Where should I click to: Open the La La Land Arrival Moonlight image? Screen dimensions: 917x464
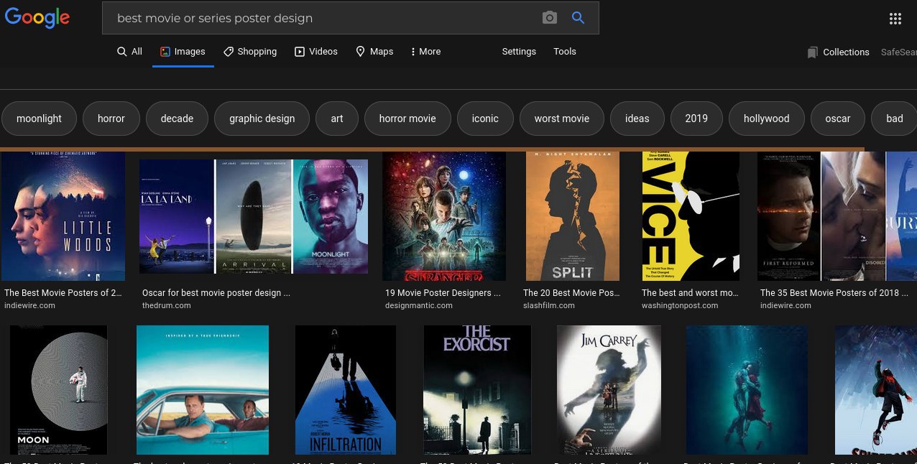[254, 216]
